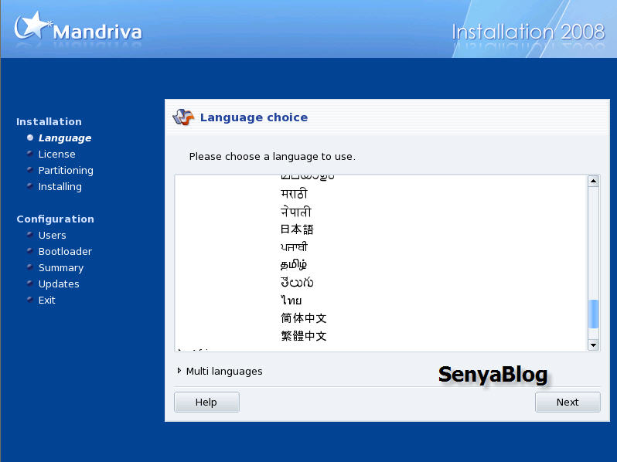The width and height of the screenshot is (617, 462).
Task: Click the bullet beside Exit step
Action: (30, 299)
